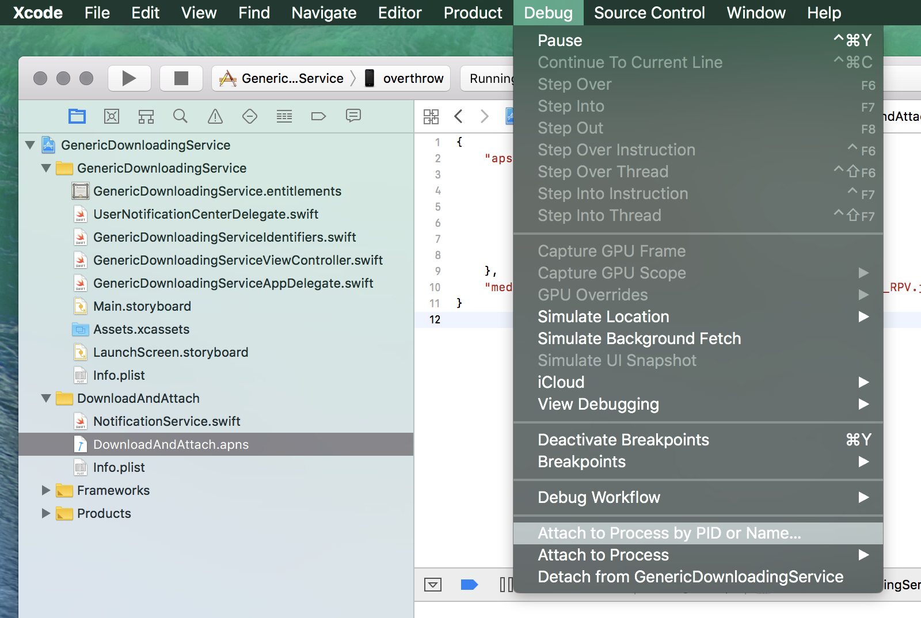Select the overthrow device destination

[404, 78]
